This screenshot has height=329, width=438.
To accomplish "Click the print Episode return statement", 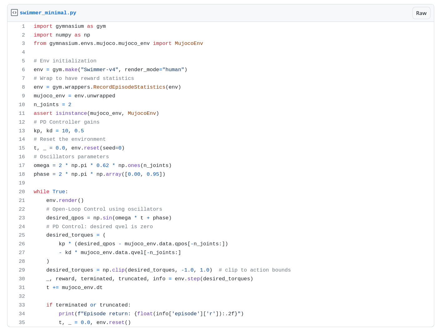I will (x=151, y=314).
